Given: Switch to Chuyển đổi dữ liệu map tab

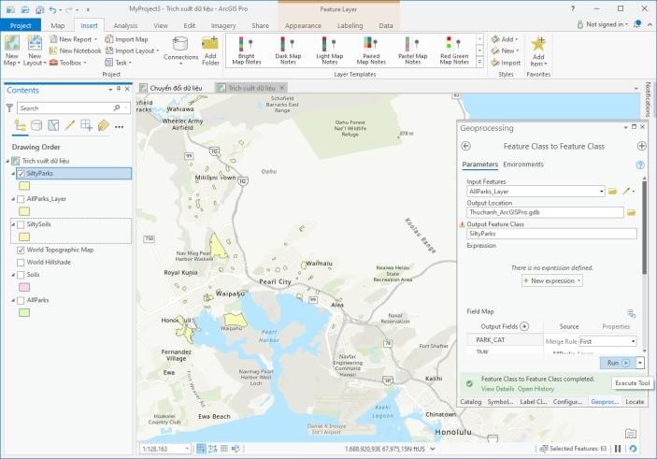Looking at the screenshot, I should click(x=176, y=88).
